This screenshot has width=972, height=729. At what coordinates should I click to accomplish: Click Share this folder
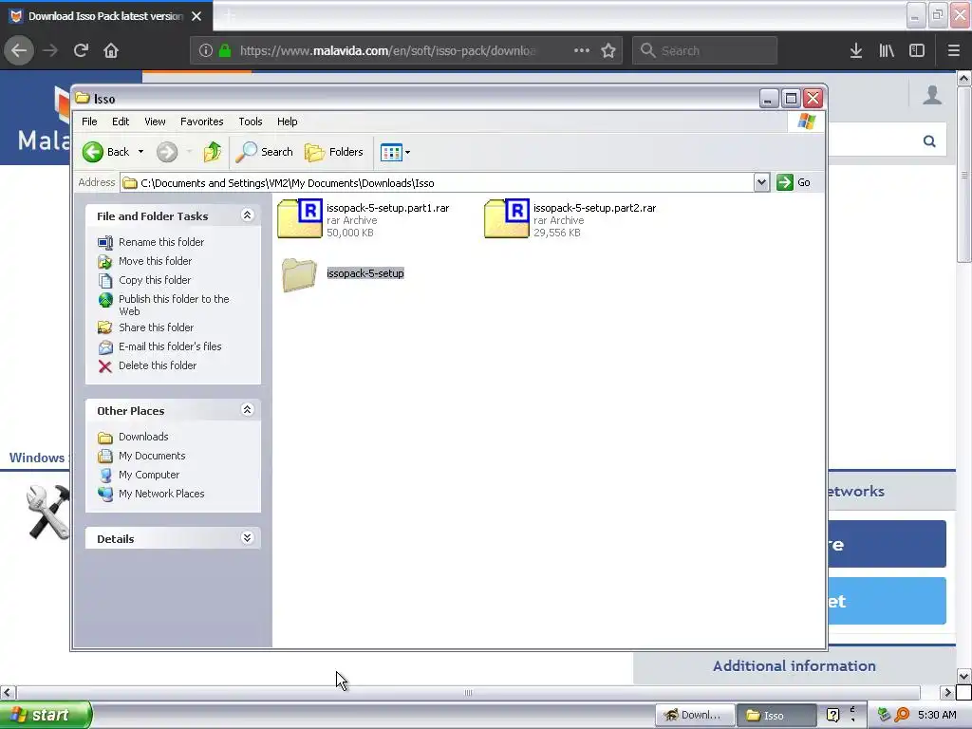pos(156,327)
